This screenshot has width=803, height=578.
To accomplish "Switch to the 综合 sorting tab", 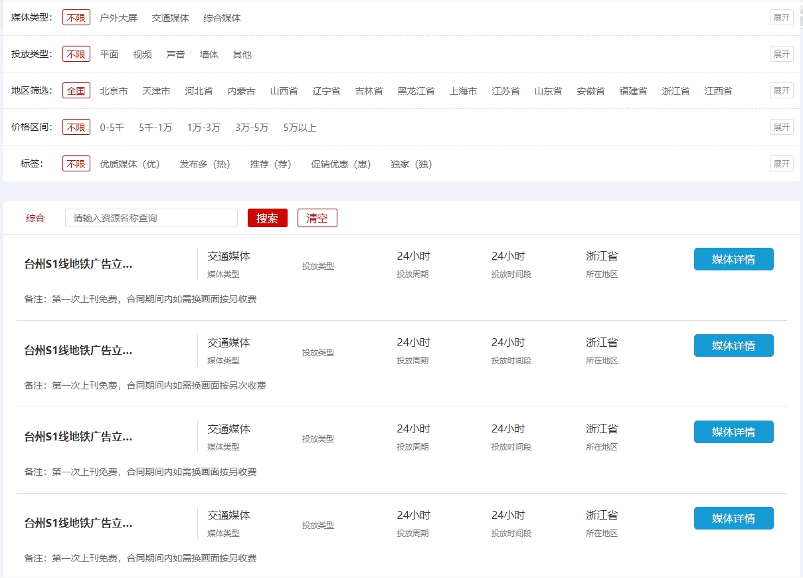I will pos(35,218).
